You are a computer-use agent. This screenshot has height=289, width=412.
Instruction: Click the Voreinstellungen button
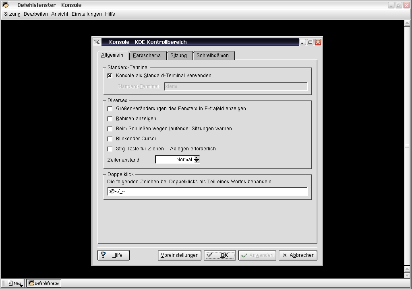180,255
